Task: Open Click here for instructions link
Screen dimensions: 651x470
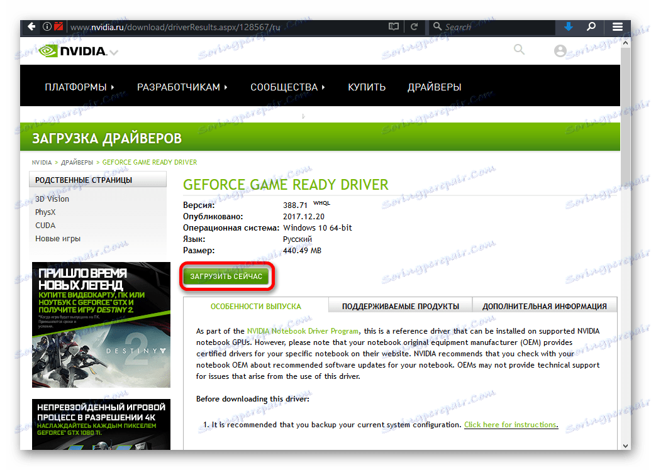Action: point(511,425)
